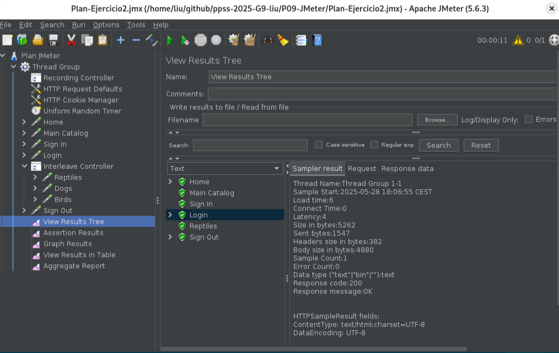The height and width of the screenshot is (353, 559).
Task: Select the HTTP Cookie Manager element
Action: click(75, 100)
